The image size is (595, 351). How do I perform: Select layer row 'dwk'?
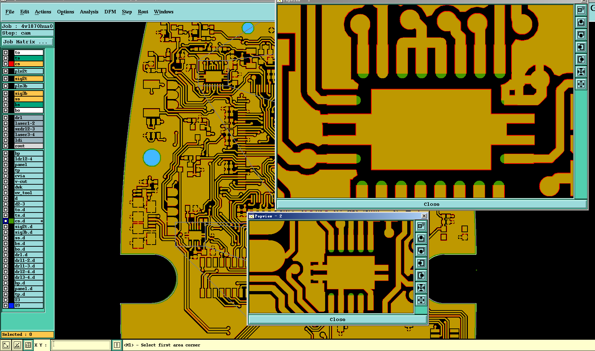pyautogui.click(x=29, y=187)
